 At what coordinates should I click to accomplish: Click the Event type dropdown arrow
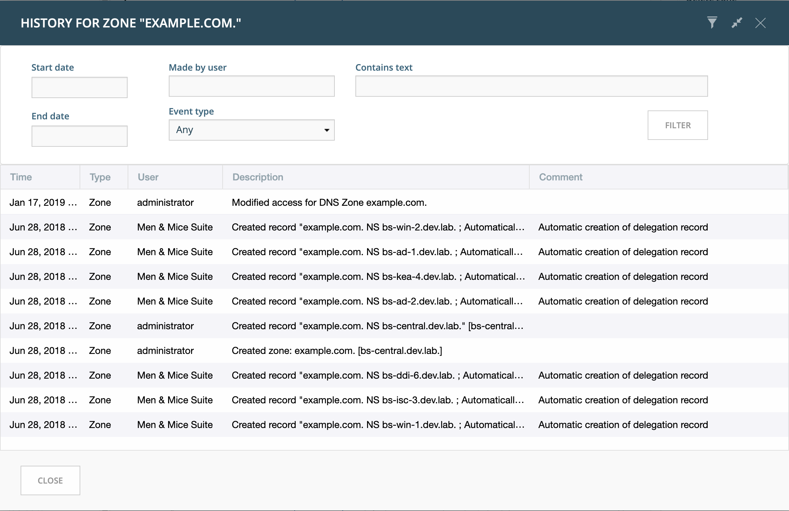pos(327,130)
